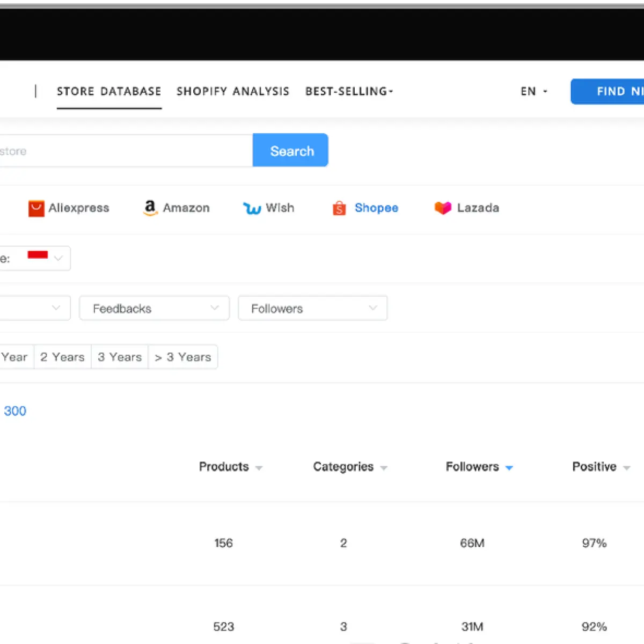
Task: Select the 3 Years store age option
Action: [x=120, y=357]
